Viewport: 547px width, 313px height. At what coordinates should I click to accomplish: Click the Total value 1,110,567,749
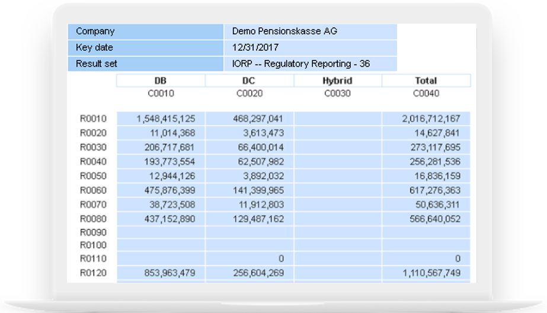(426, 273)
